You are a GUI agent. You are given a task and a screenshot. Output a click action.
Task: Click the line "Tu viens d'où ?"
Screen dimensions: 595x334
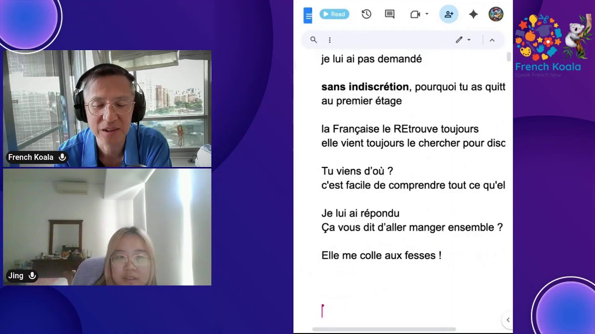tap(357, 171)
